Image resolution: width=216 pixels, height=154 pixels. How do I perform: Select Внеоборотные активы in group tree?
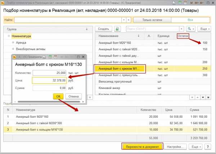31,49
